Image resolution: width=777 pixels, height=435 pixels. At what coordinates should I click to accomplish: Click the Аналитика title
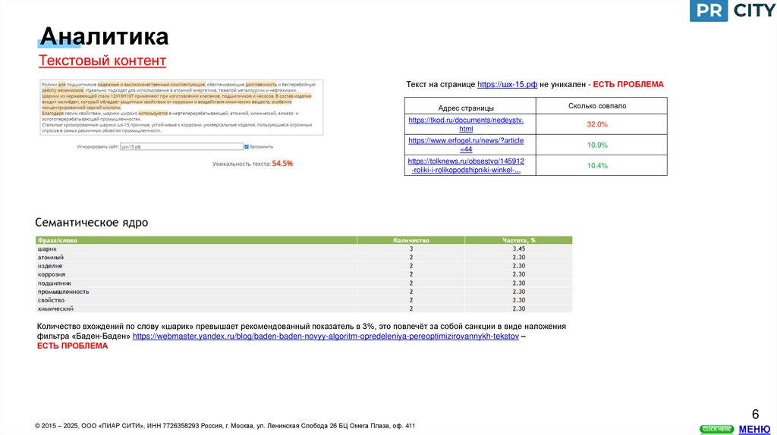tap(104, 36)
